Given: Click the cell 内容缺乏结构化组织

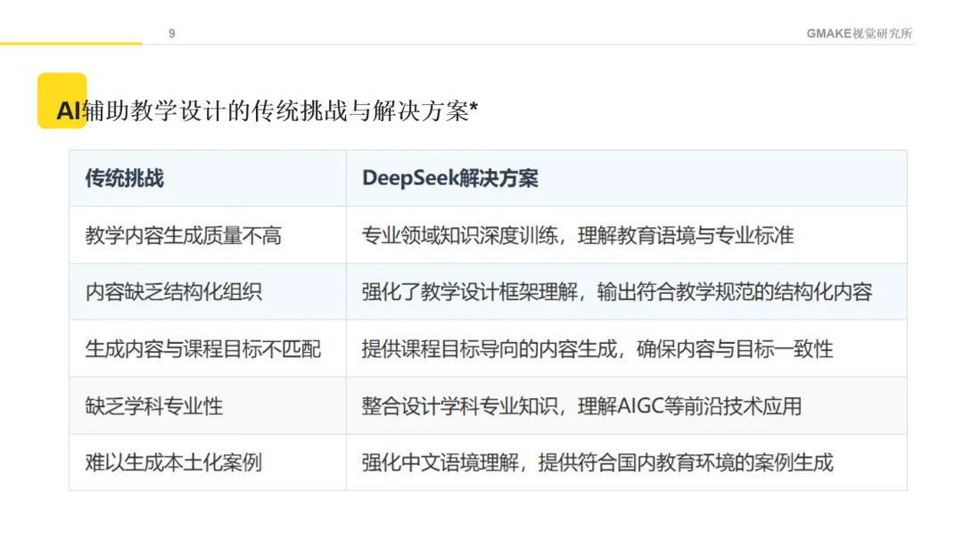Looking at the screenshot, I should click(x=208, y=292).
